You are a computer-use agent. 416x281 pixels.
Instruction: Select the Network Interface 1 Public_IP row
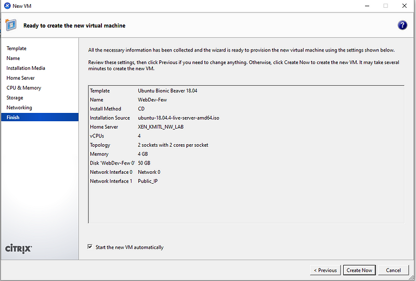[124, 181]
